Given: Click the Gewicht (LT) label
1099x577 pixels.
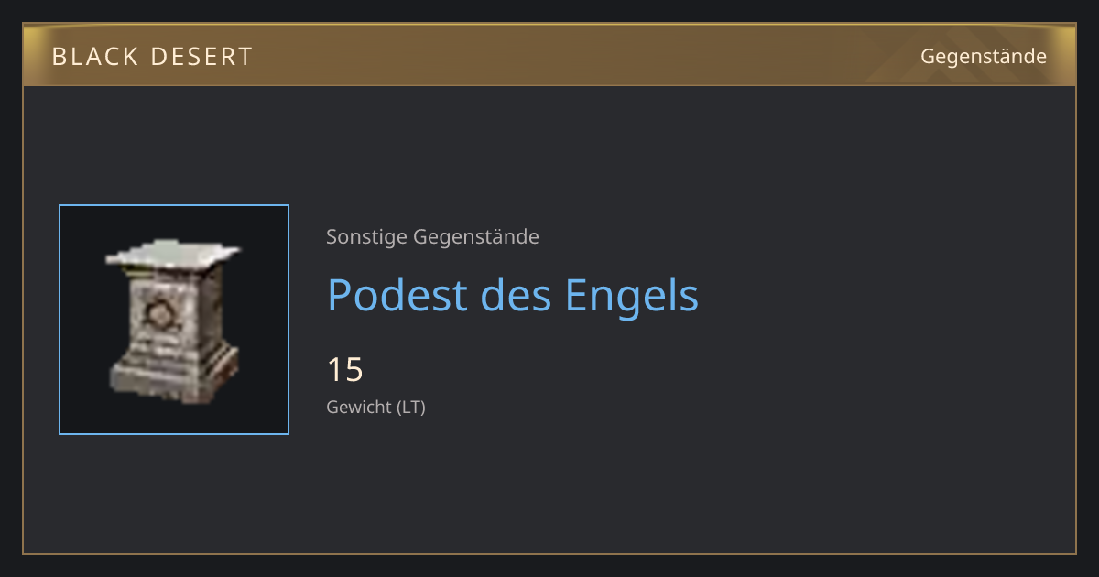Looking at the screenshot, I should click(x=375, y=408).
